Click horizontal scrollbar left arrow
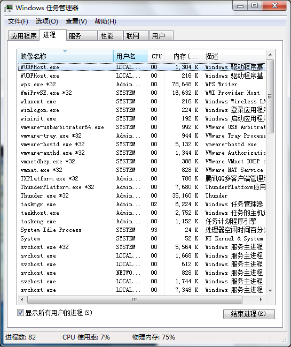Viewport: 291px width, 347px height. [22, 299]
